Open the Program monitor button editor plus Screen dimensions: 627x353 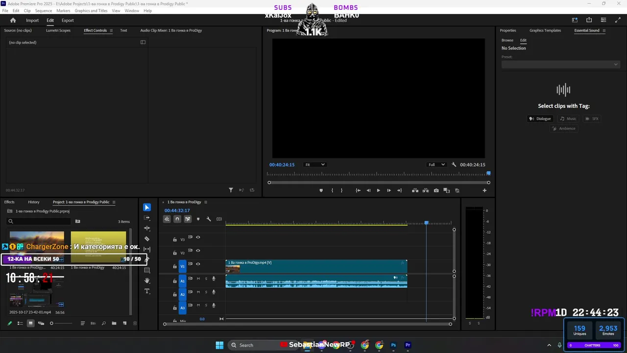pyautogui.click(x=484, y=190)
